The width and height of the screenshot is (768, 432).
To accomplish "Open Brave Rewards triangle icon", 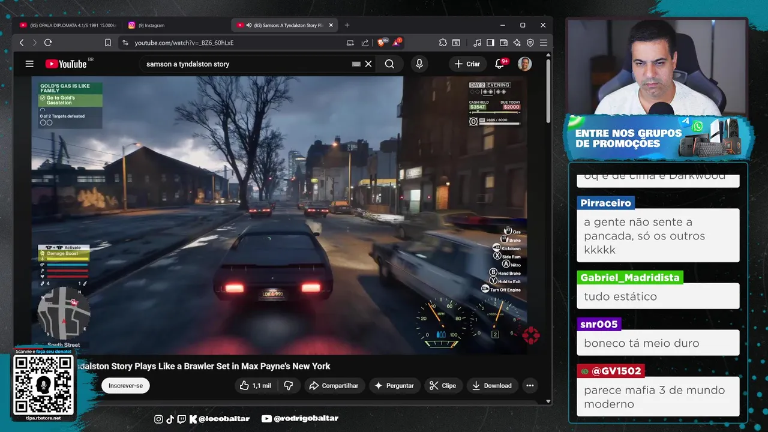I will [x=397, y=43].
